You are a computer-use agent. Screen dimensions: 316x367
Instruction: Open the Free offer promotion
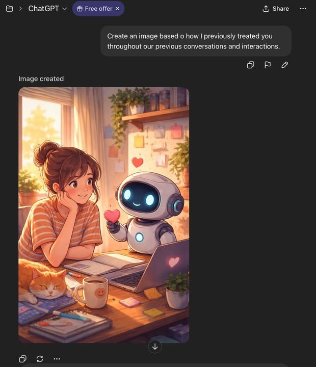click(98, 9)
